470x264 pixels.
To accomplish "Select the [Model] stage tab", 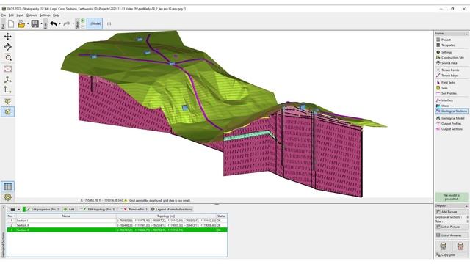I will point(95,23).
